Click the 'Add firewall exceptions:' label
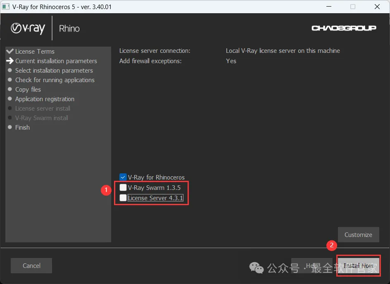The width and height of the screenshot is (390, 284). pos(150,61)
